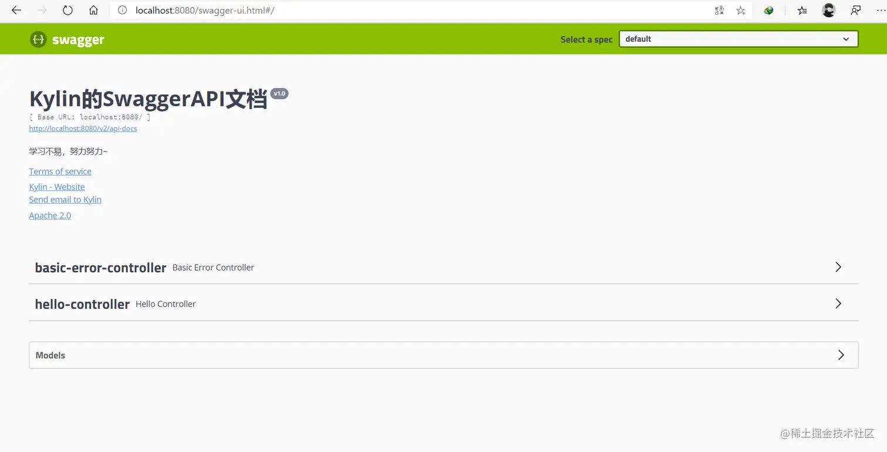Open the Apache 2.0 license link
887x452 pixels.
pos(50,215)
